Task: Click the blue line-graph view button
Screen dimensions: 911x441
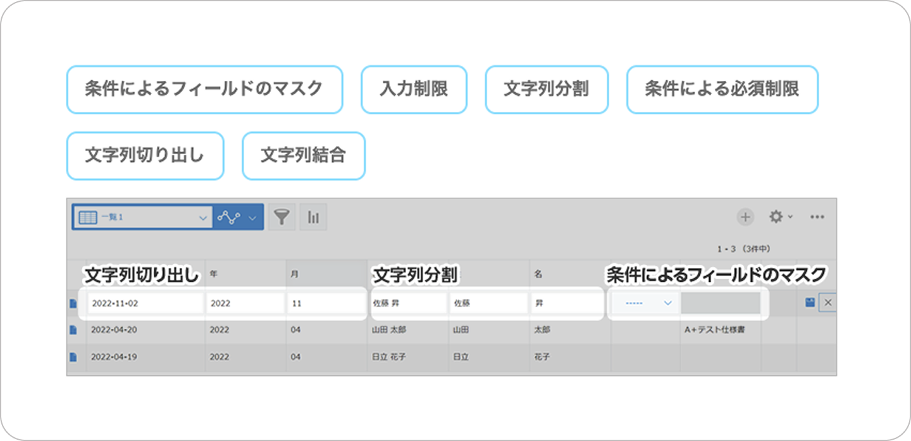Action: coord(229,217)
